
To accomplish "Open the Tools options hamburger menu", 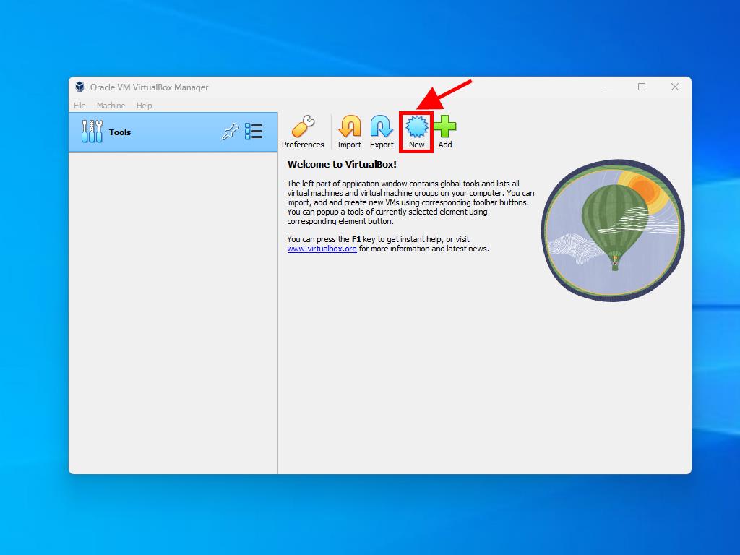I will click(x=254, y=132).
